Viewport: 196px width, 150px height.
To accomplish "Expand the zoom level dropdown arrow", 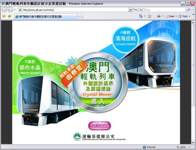I will [x=189, y=147].
